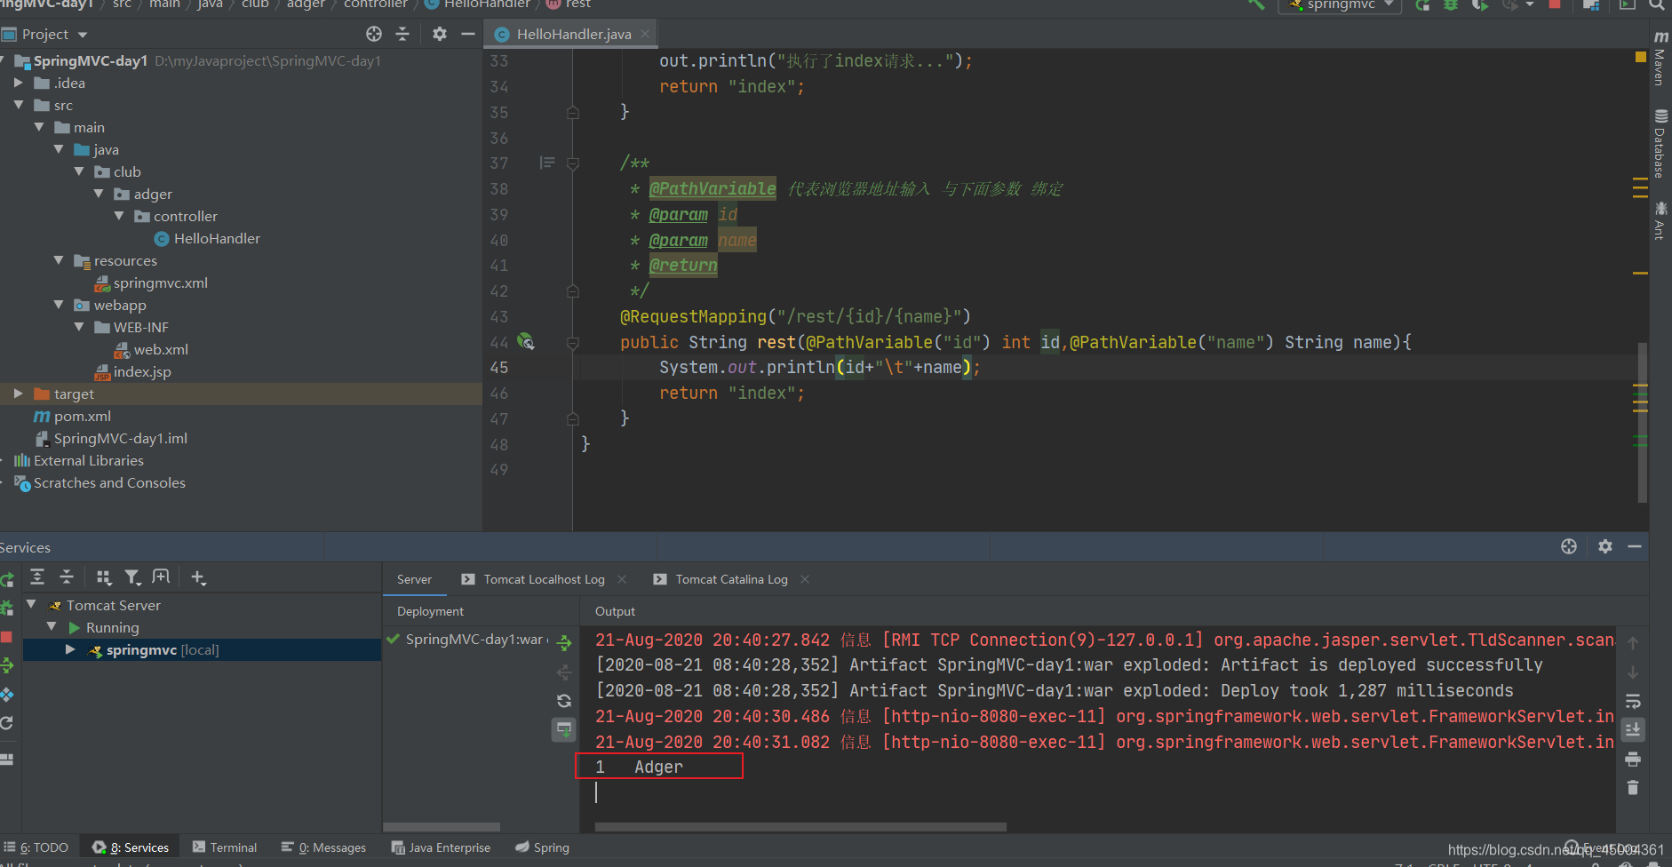Screen dimensions: 1672x867
Task: Collapse the Tomcat Server node
Action: point(31,604)
